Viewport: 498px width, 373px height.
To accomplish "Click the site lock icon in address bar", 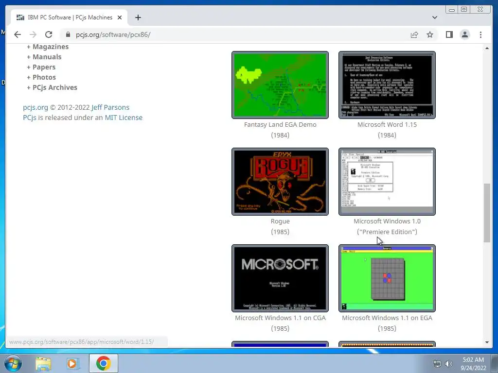I will pyautogui.click(x=68, y=34).
